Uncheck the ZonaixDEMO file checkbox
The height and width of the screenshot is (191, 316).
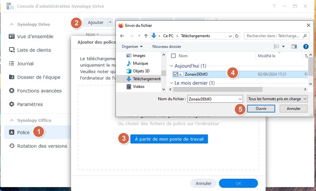click(x=175, y=74)
